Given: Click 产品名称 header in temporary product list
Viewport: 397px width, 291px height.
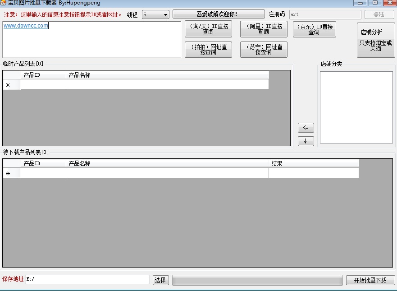Looking at the screenshot, I should (167, 75).
